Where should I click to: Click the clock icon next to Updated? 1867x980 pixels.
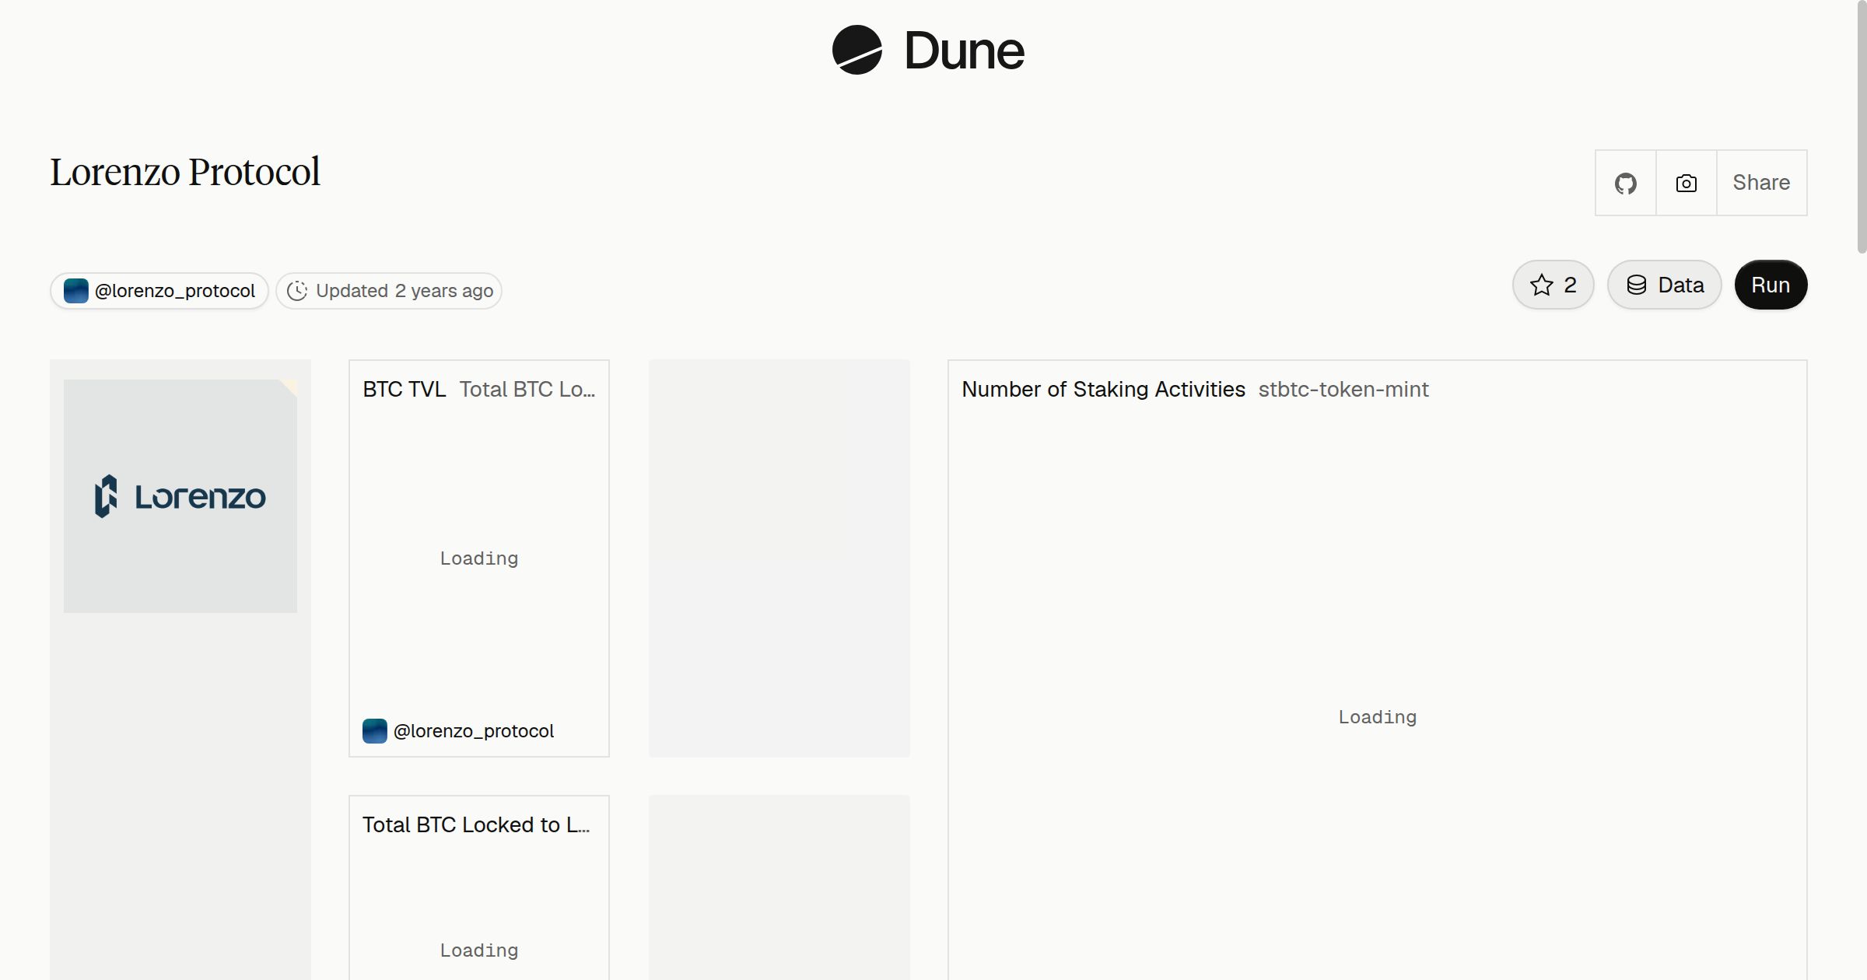(297, 291)
